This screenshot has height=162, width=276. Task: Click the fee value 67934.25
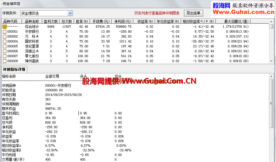point(103,27)
